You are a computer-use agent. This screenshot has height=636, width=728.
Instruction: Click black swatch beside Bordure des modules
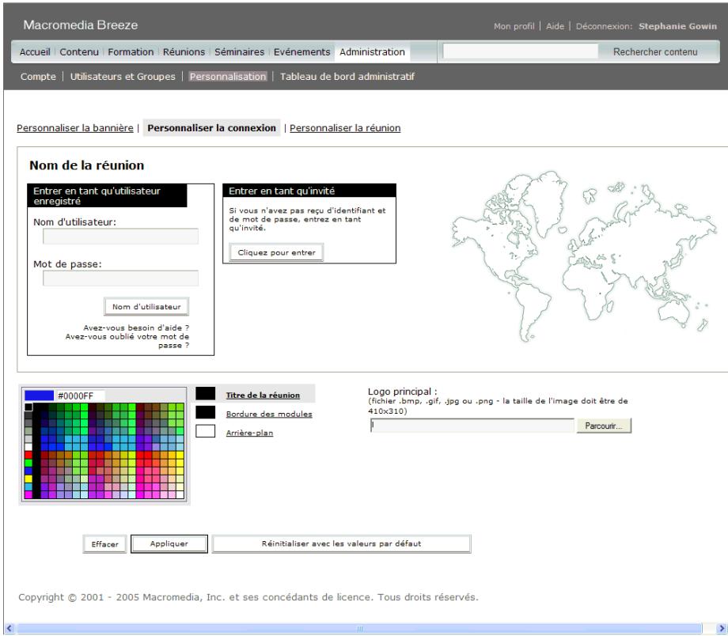pos(205,412)
